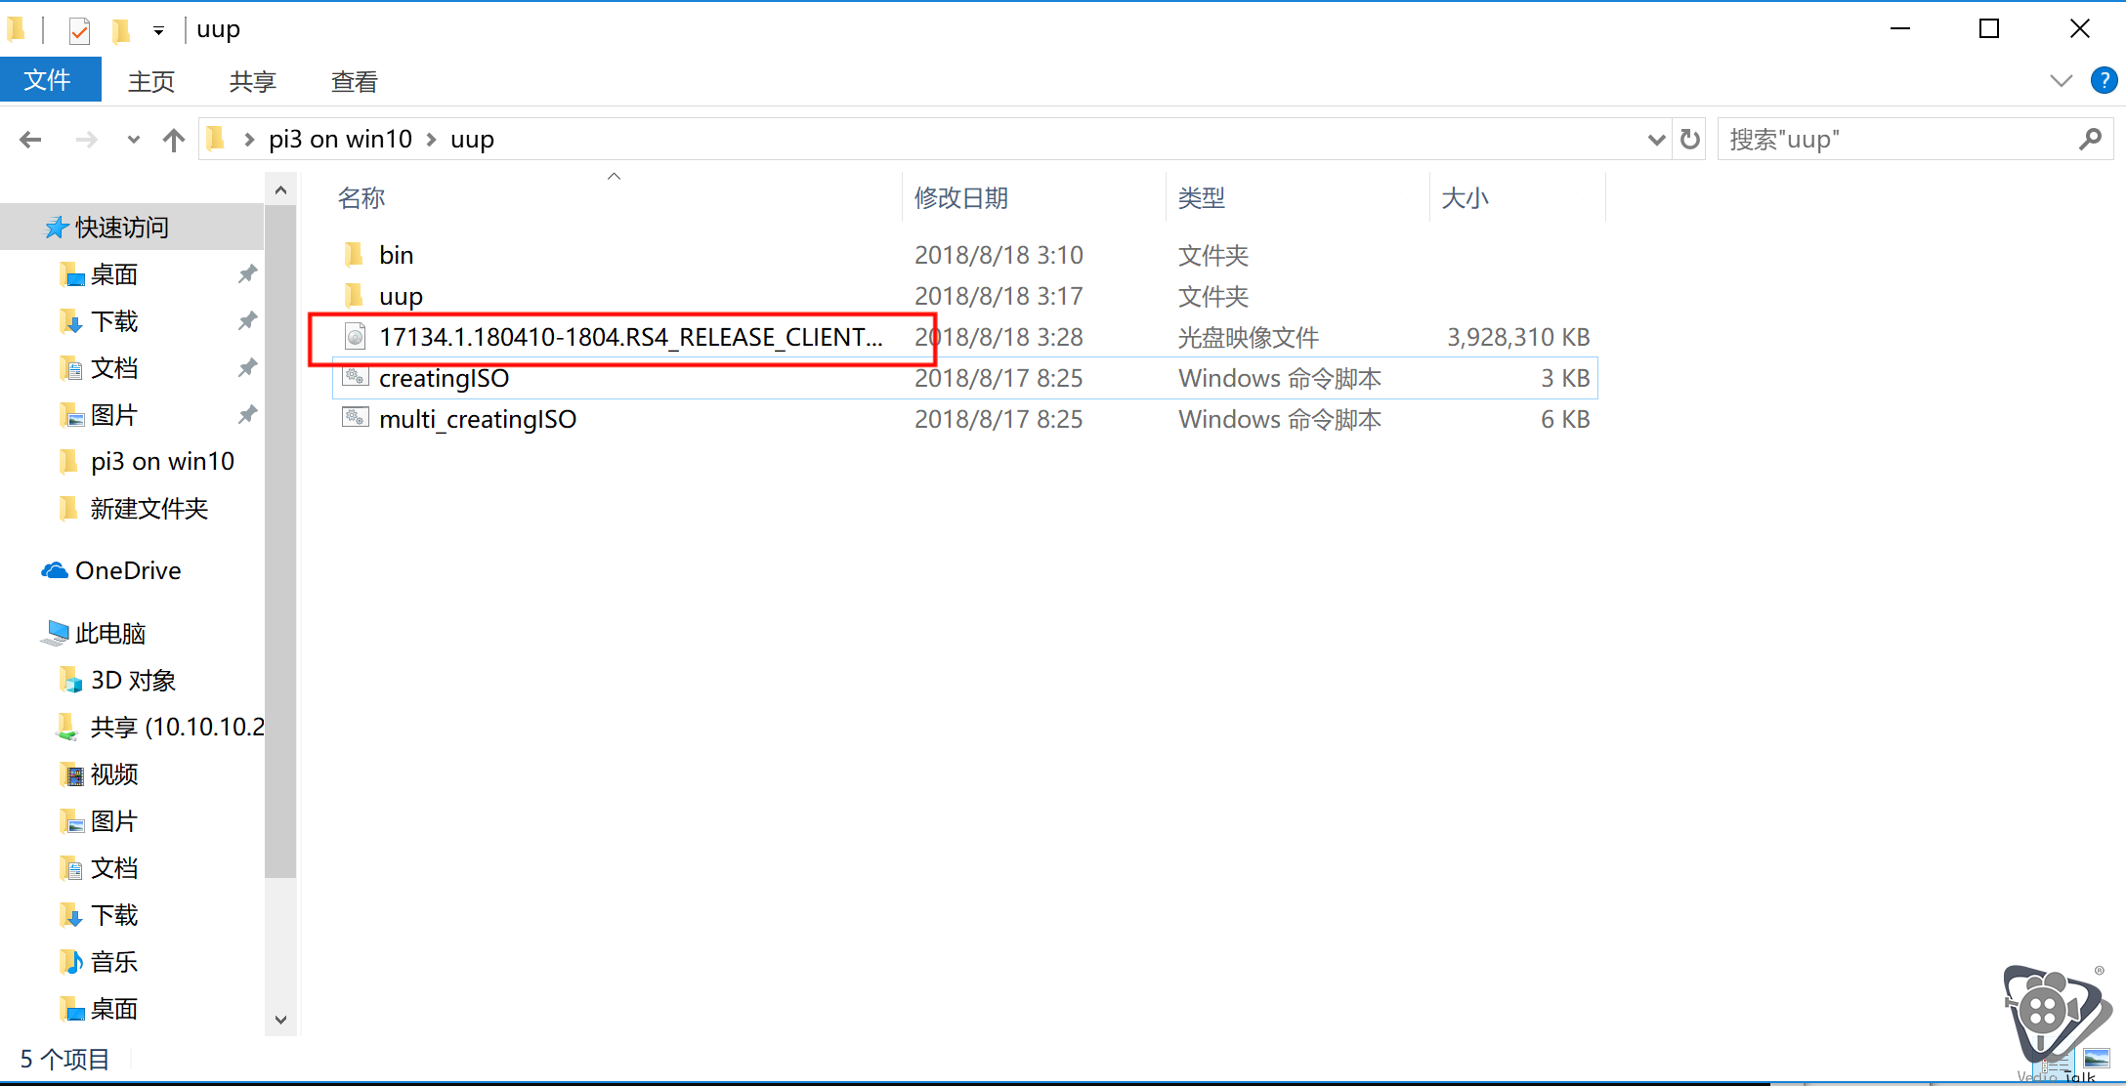Switch to the 主页 ribbon tab
This screenshot has height=1086, width=2126.
click(151, 81)
